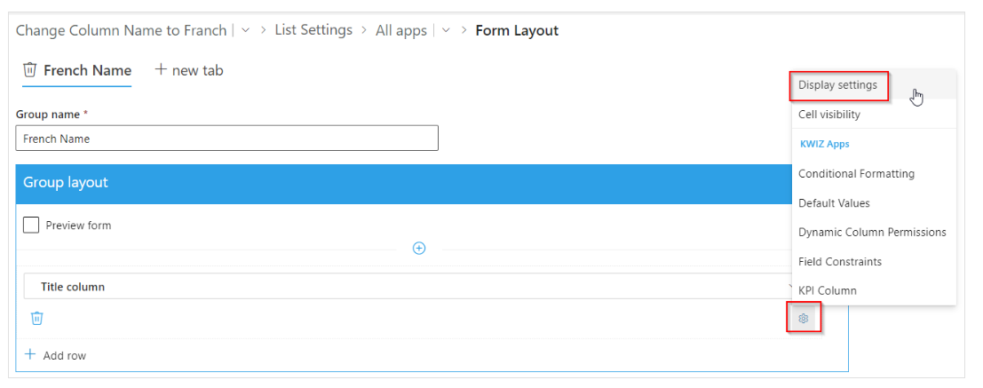Toggle the Preview form checkbox
This screenshot has height=388, width=983.
[x=31, y=225]
